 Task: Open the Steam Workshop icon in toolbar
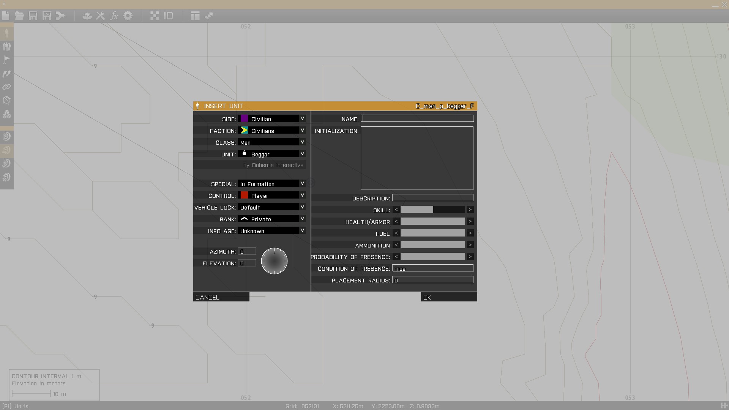click(x=209, y=16)
